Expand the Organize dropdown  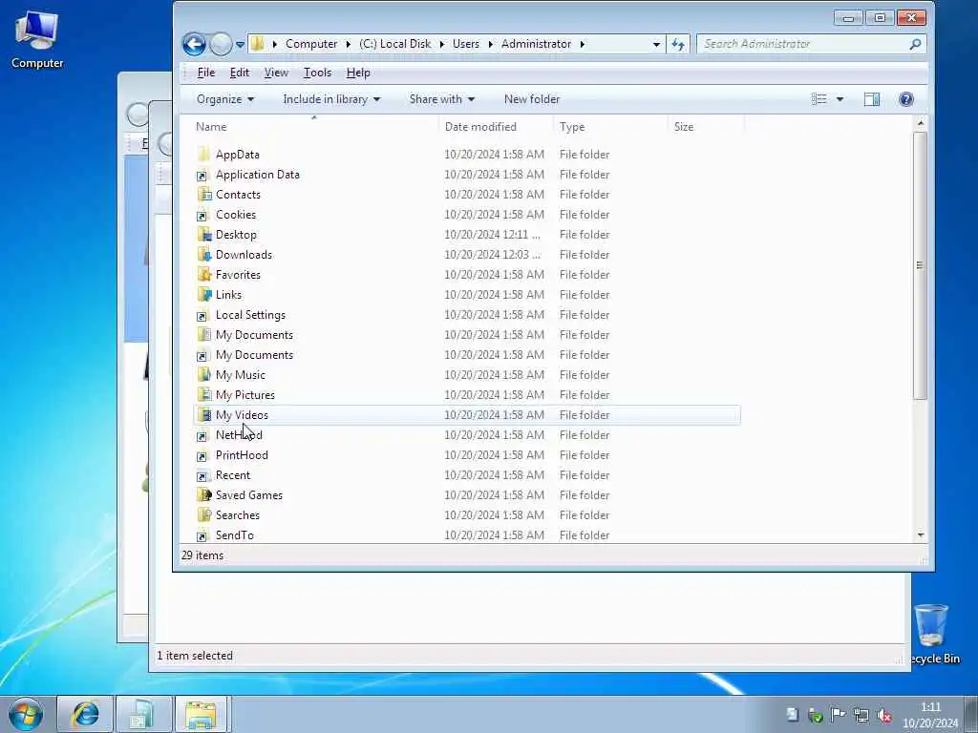click(225, 99)
